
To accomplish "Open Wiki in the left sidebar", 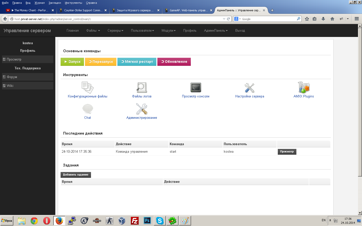I will [x=28, y=86].
